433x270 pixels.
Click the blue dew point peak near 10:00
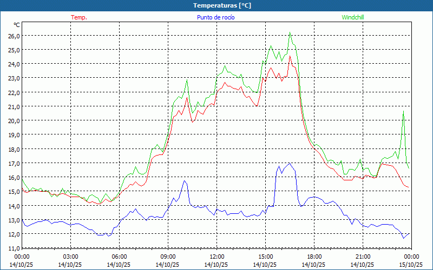coord(185,181)
